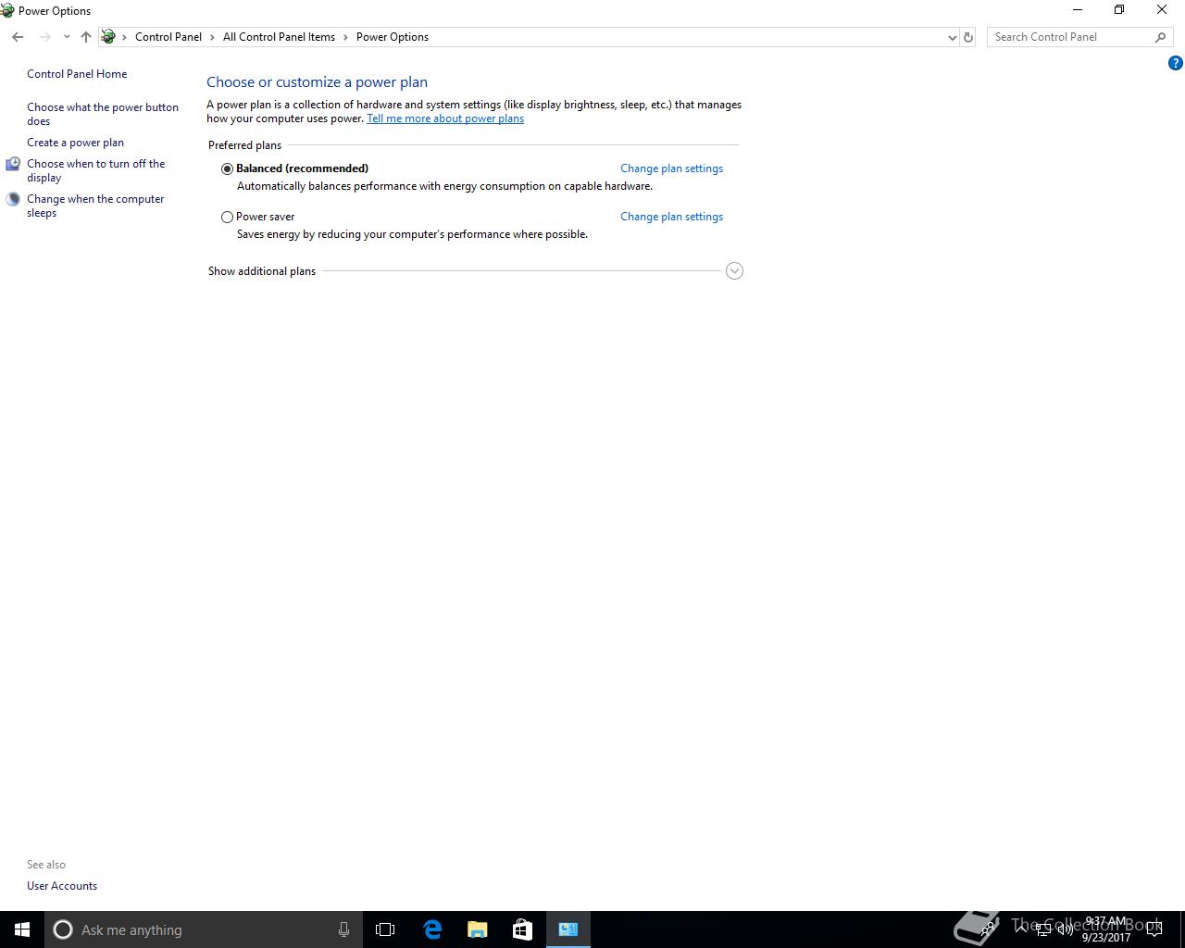Screen dimensions: 1185x948
Task: Click Control Panel taskbar button
Action: click(568, 929)
